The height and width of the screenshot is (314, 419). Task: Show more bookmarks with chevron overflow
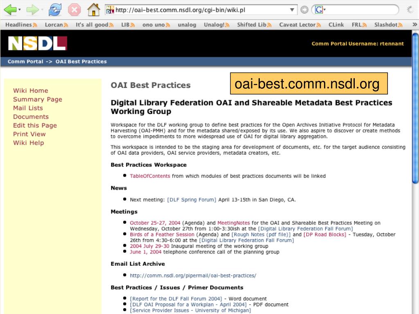click(x=414, y=25)
